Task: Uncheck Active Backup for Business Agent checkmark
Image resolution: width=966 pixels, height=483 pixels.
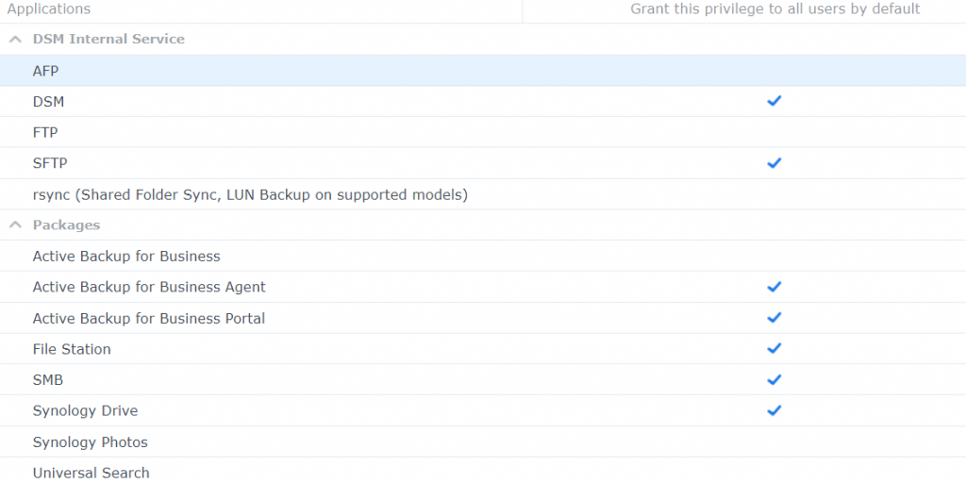Action: click(x=774, y=287)
